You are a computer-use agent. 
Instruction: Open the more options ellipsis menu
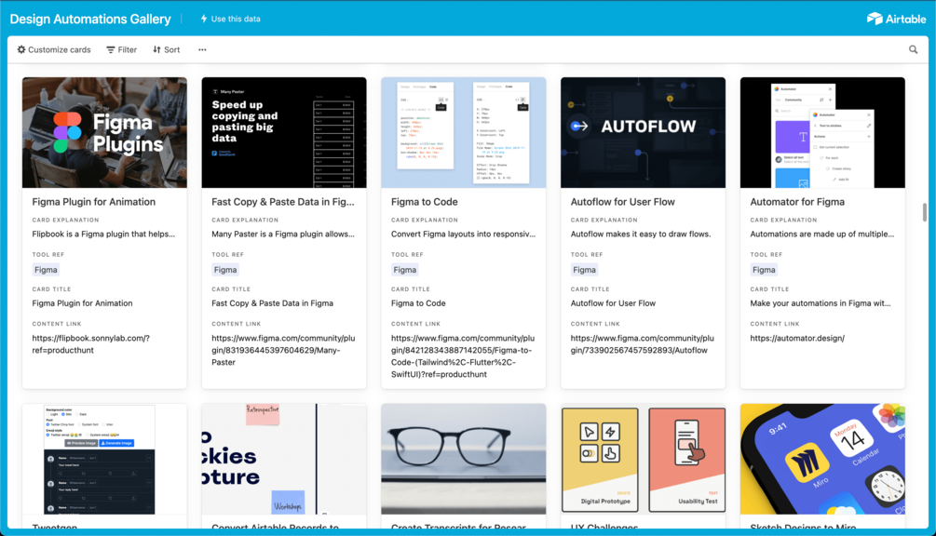[x=202, y=50]
